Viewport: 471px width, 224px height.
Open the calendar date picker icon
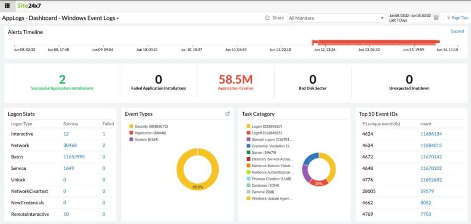[436, 18]
